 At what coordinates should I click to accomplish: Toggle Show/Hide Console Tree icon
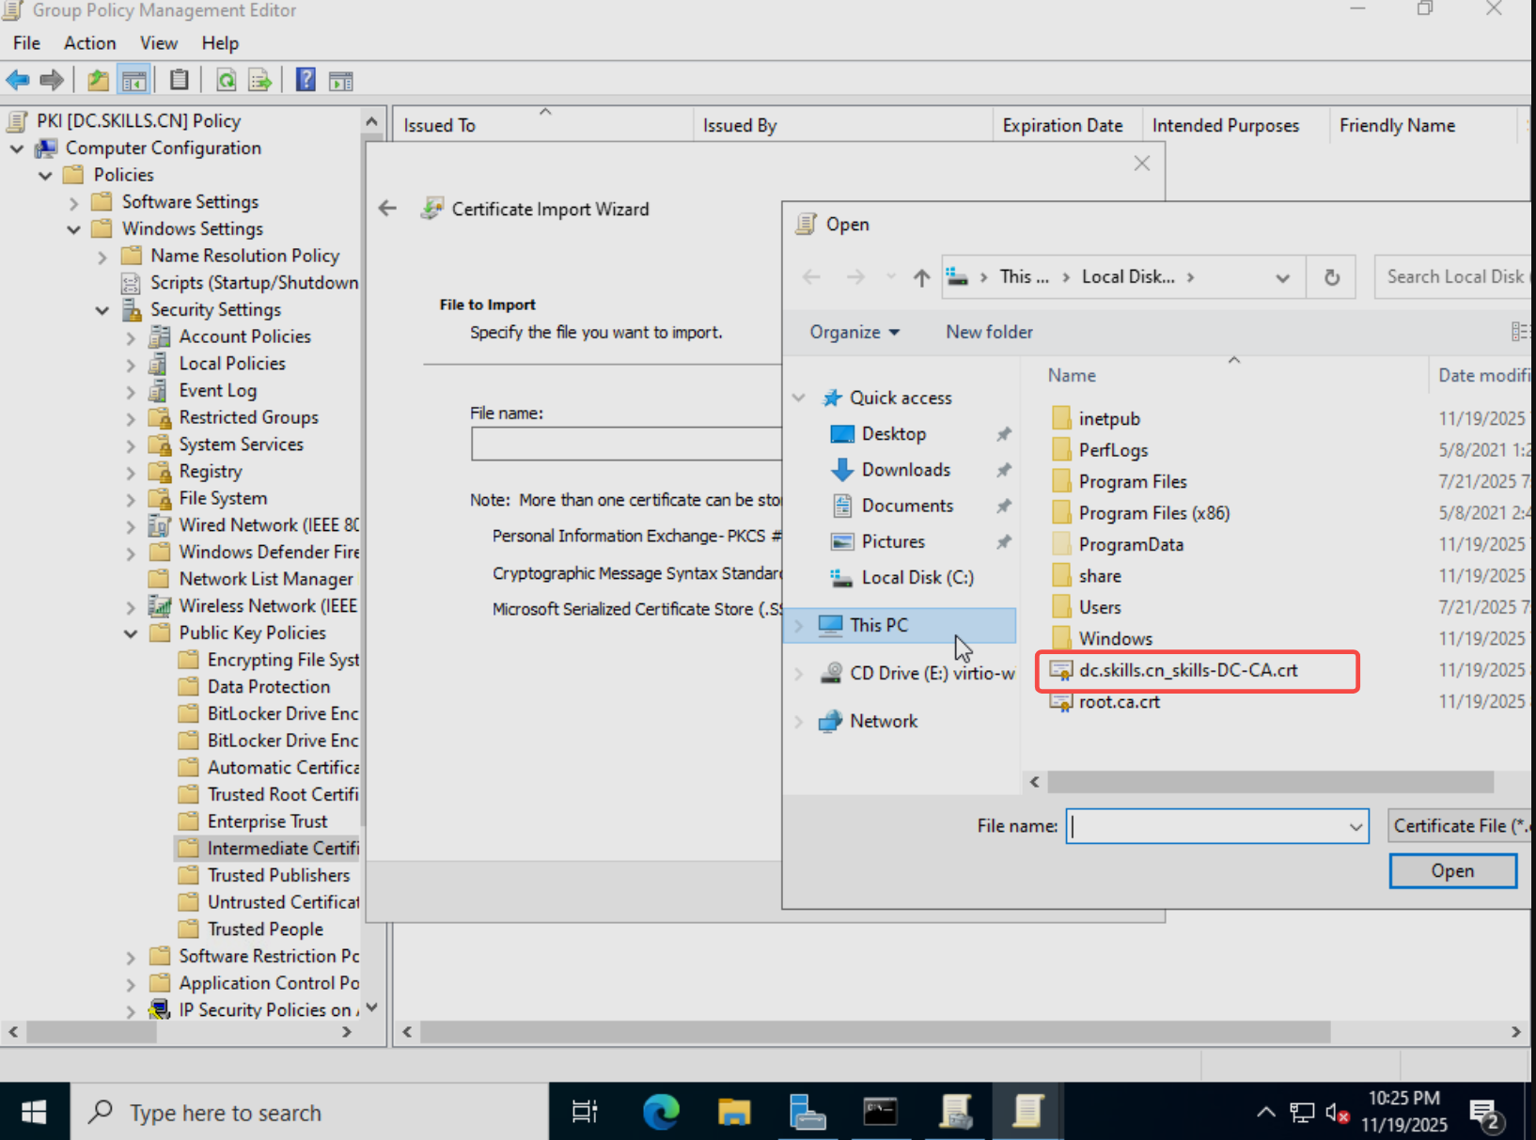(134, 81)
